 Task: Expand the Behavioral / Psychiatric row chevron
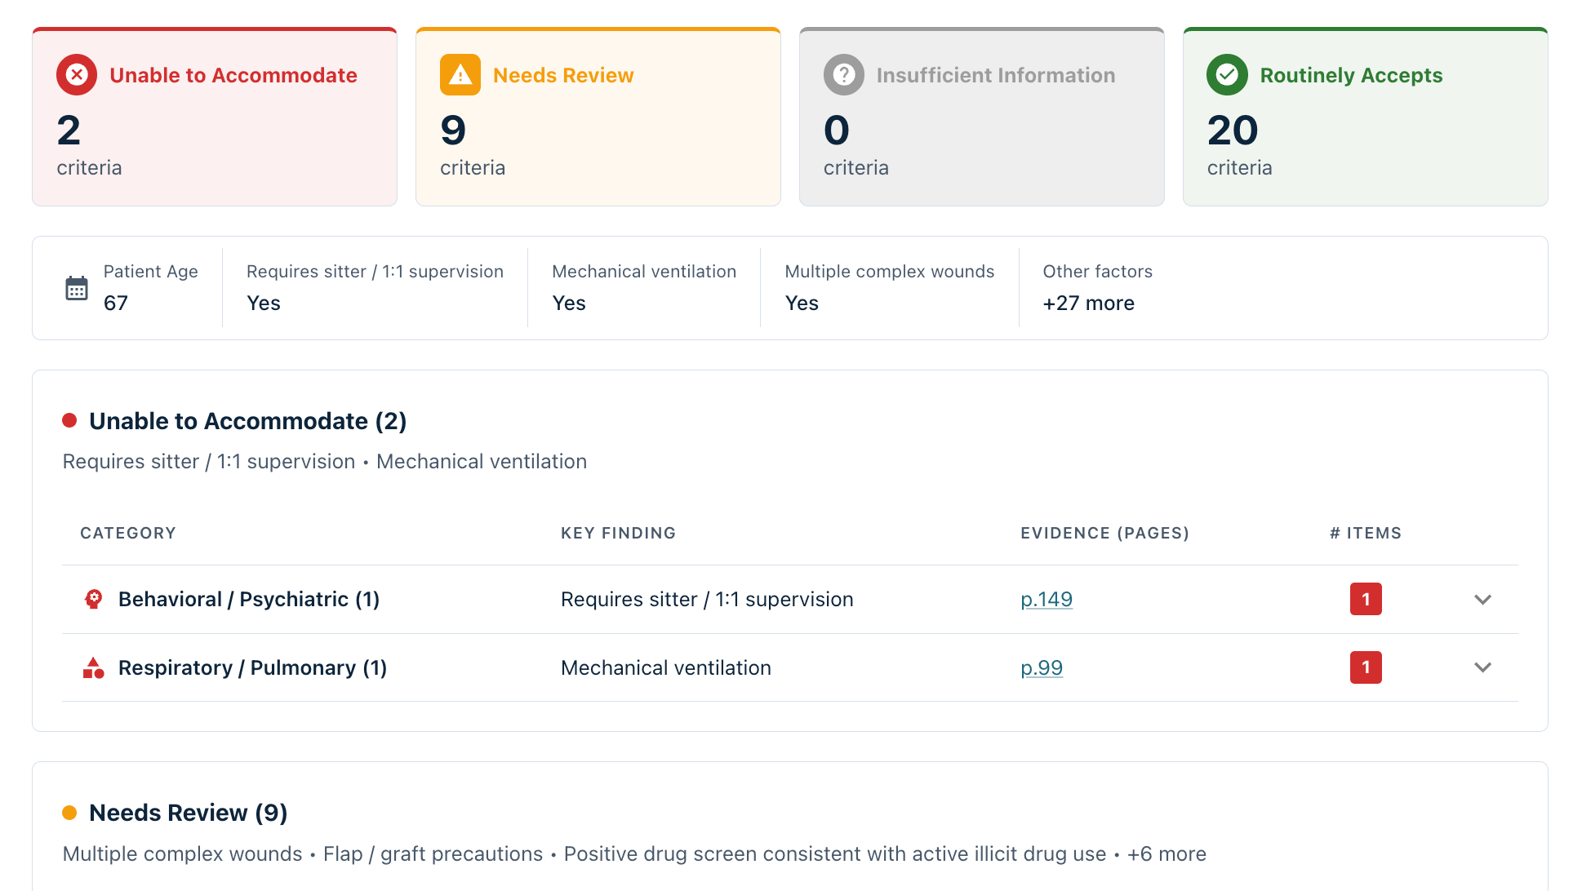point(1483,600)
